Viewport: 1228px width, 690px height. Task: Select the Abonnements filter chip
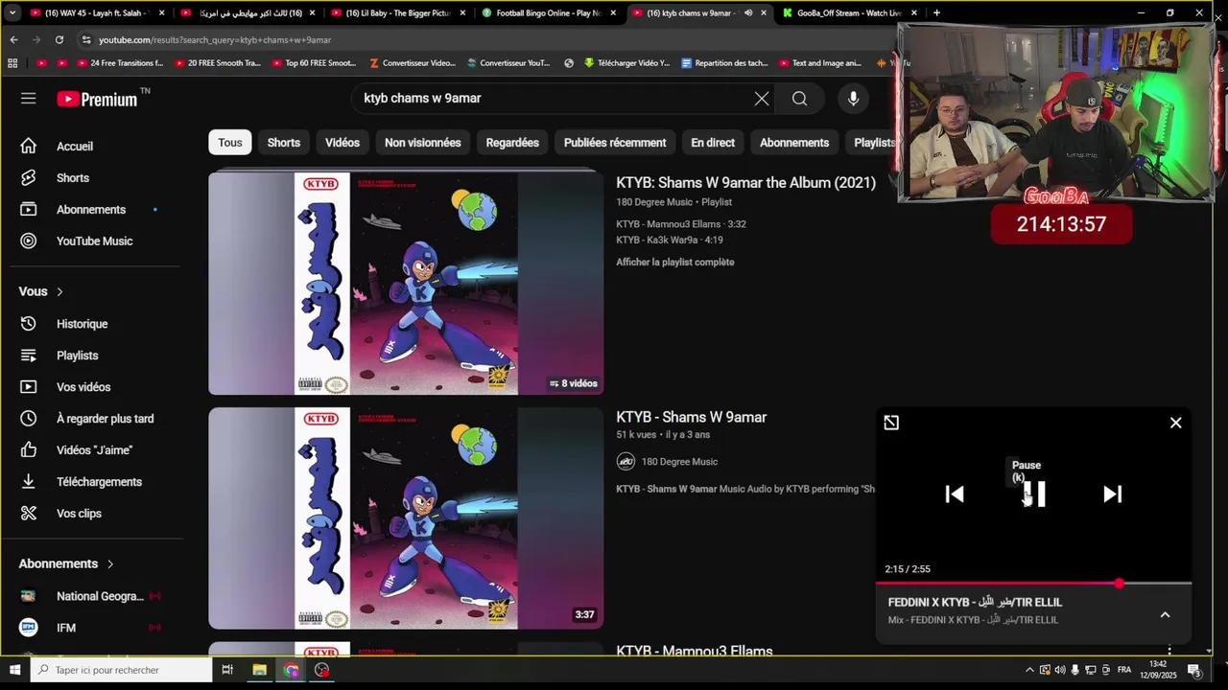point(794,143)
